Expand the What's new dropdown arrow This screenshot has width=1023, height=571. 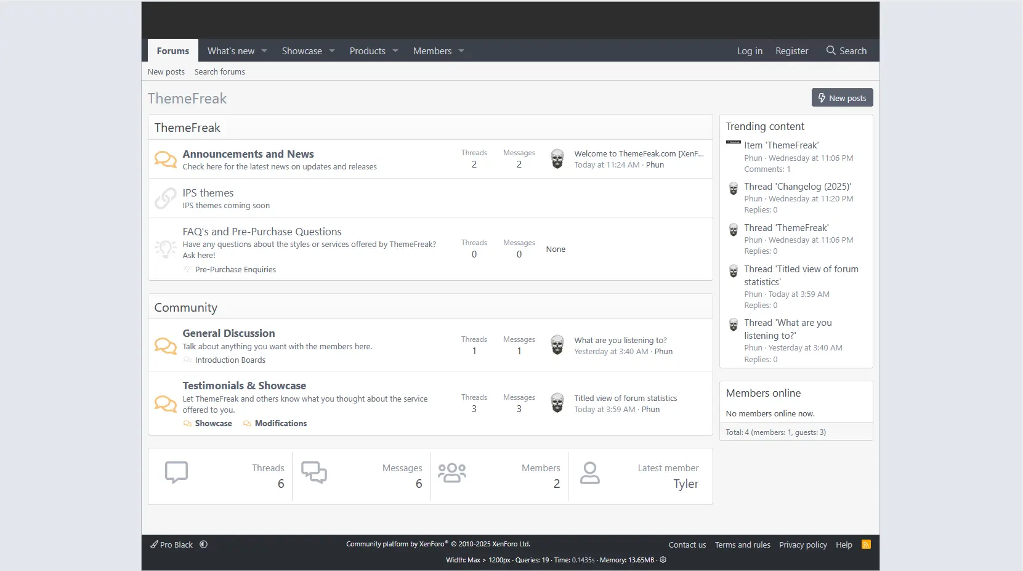tap(264, 51)
